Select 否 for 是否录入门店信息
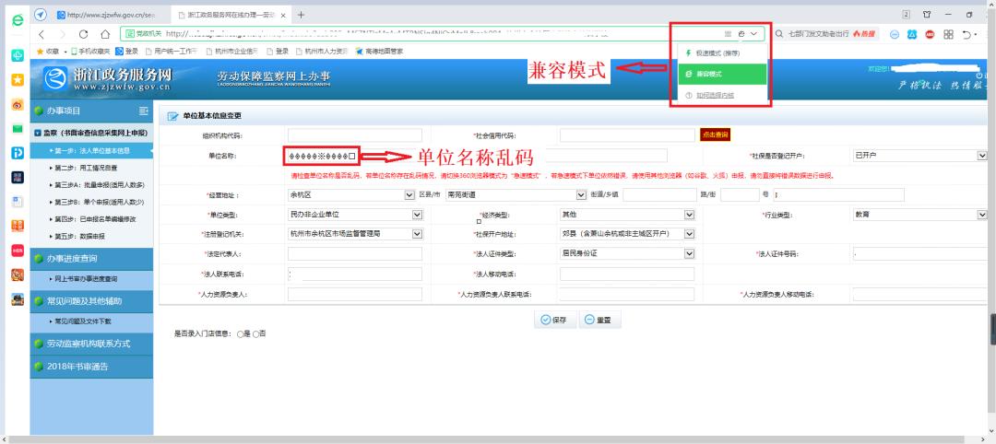 click(x=256, y=333)
